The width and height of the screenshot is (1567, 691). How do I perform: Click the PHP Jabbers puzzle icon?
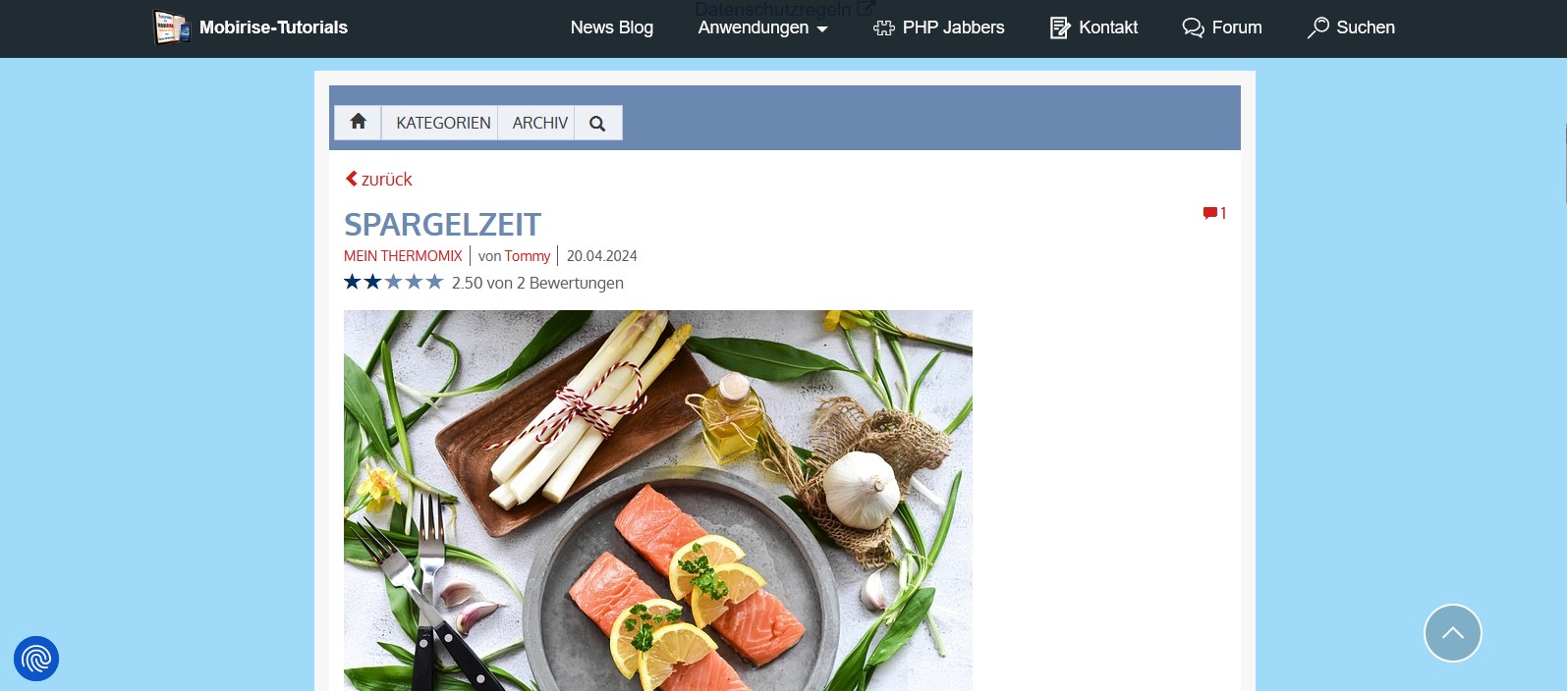pyautogui.click(x=884, y=27)
